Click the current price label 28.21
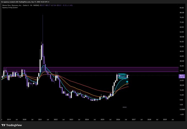This screenshot has height=129, width=187. (x=182, y=75)
